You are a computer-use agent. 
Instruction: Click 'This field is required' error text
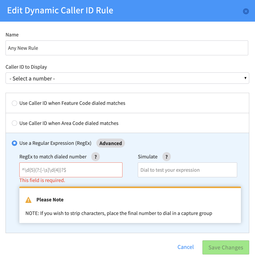(42, 180)
